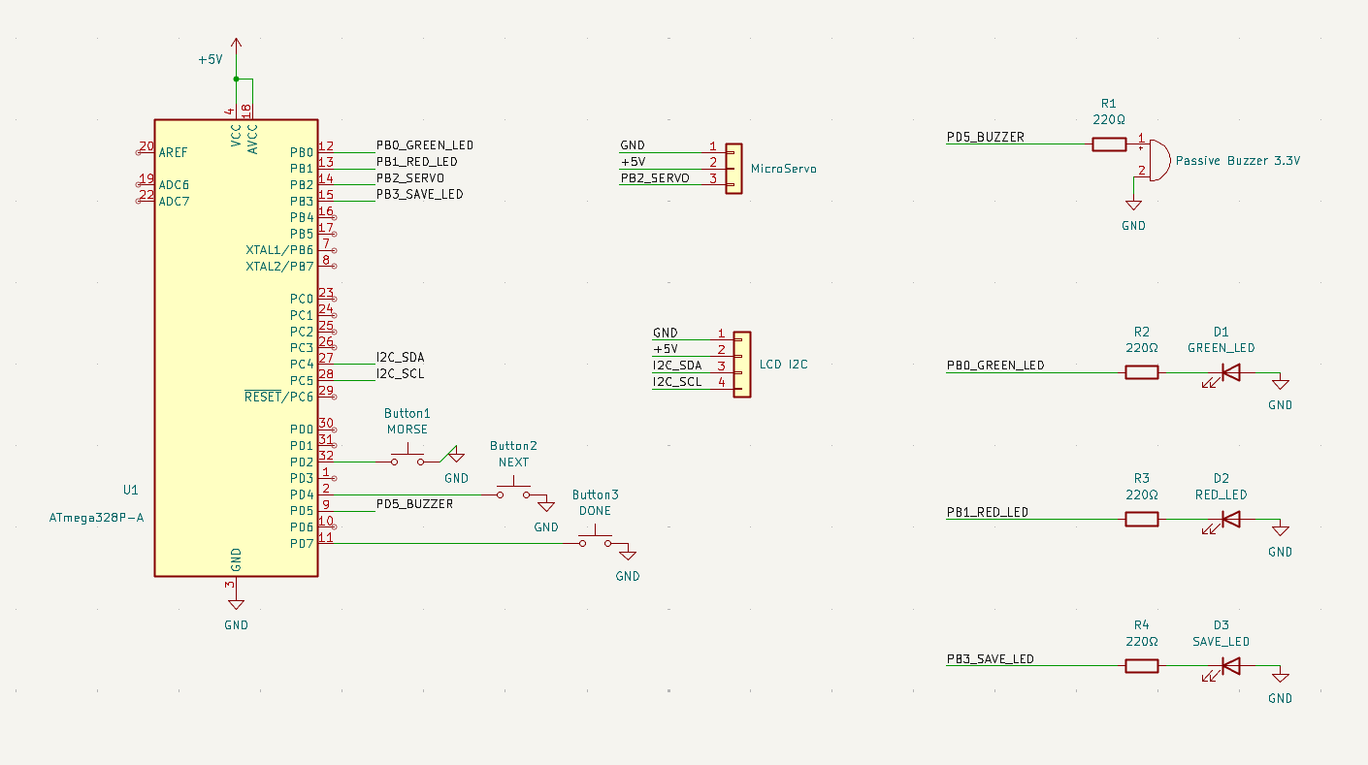Click the NEXT text under Button2
The width and height of the screenshot is (1368, 765).
pyautogui.click(x=513, y=462)
